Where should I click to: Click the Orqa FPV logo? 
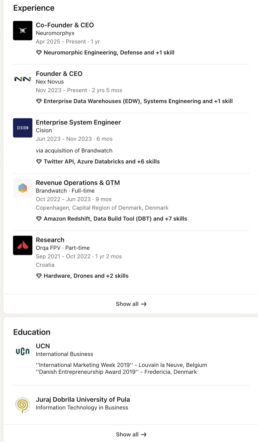pyautogui.click(x=23, y=245)
